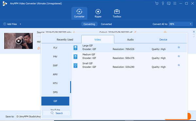Open settings gear for Medium GIF
Viewport: 196px width, 121px height.
point(179,56)
